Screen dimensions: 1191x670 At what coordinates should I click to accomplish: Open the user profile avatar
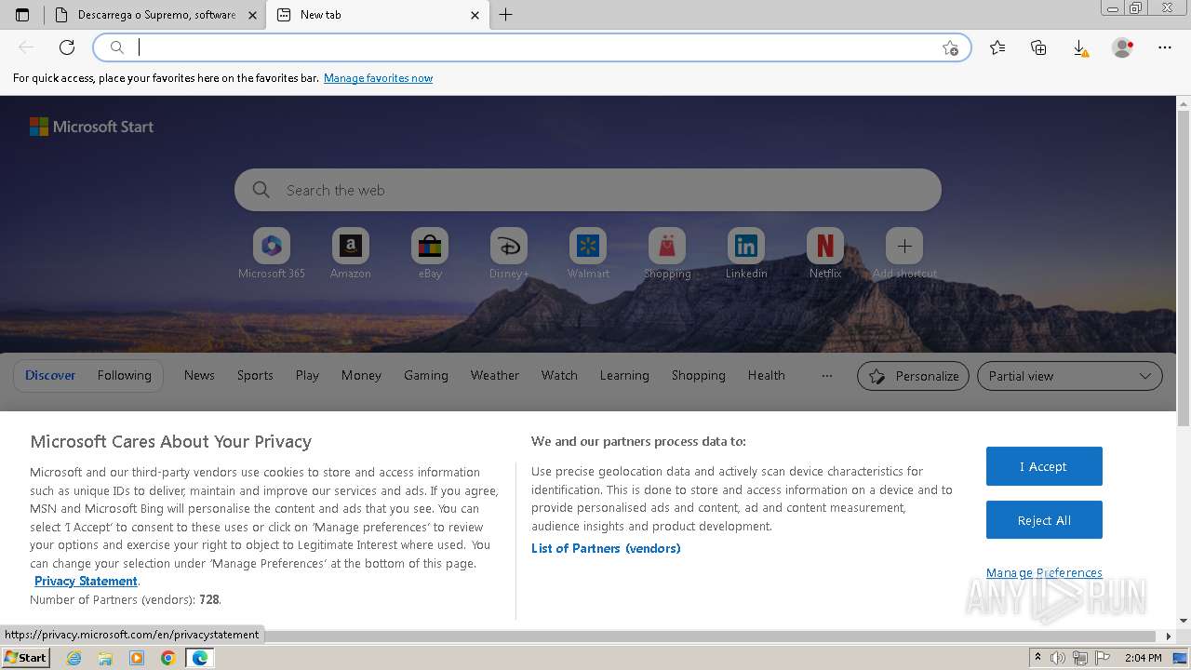coord(1122,47)
